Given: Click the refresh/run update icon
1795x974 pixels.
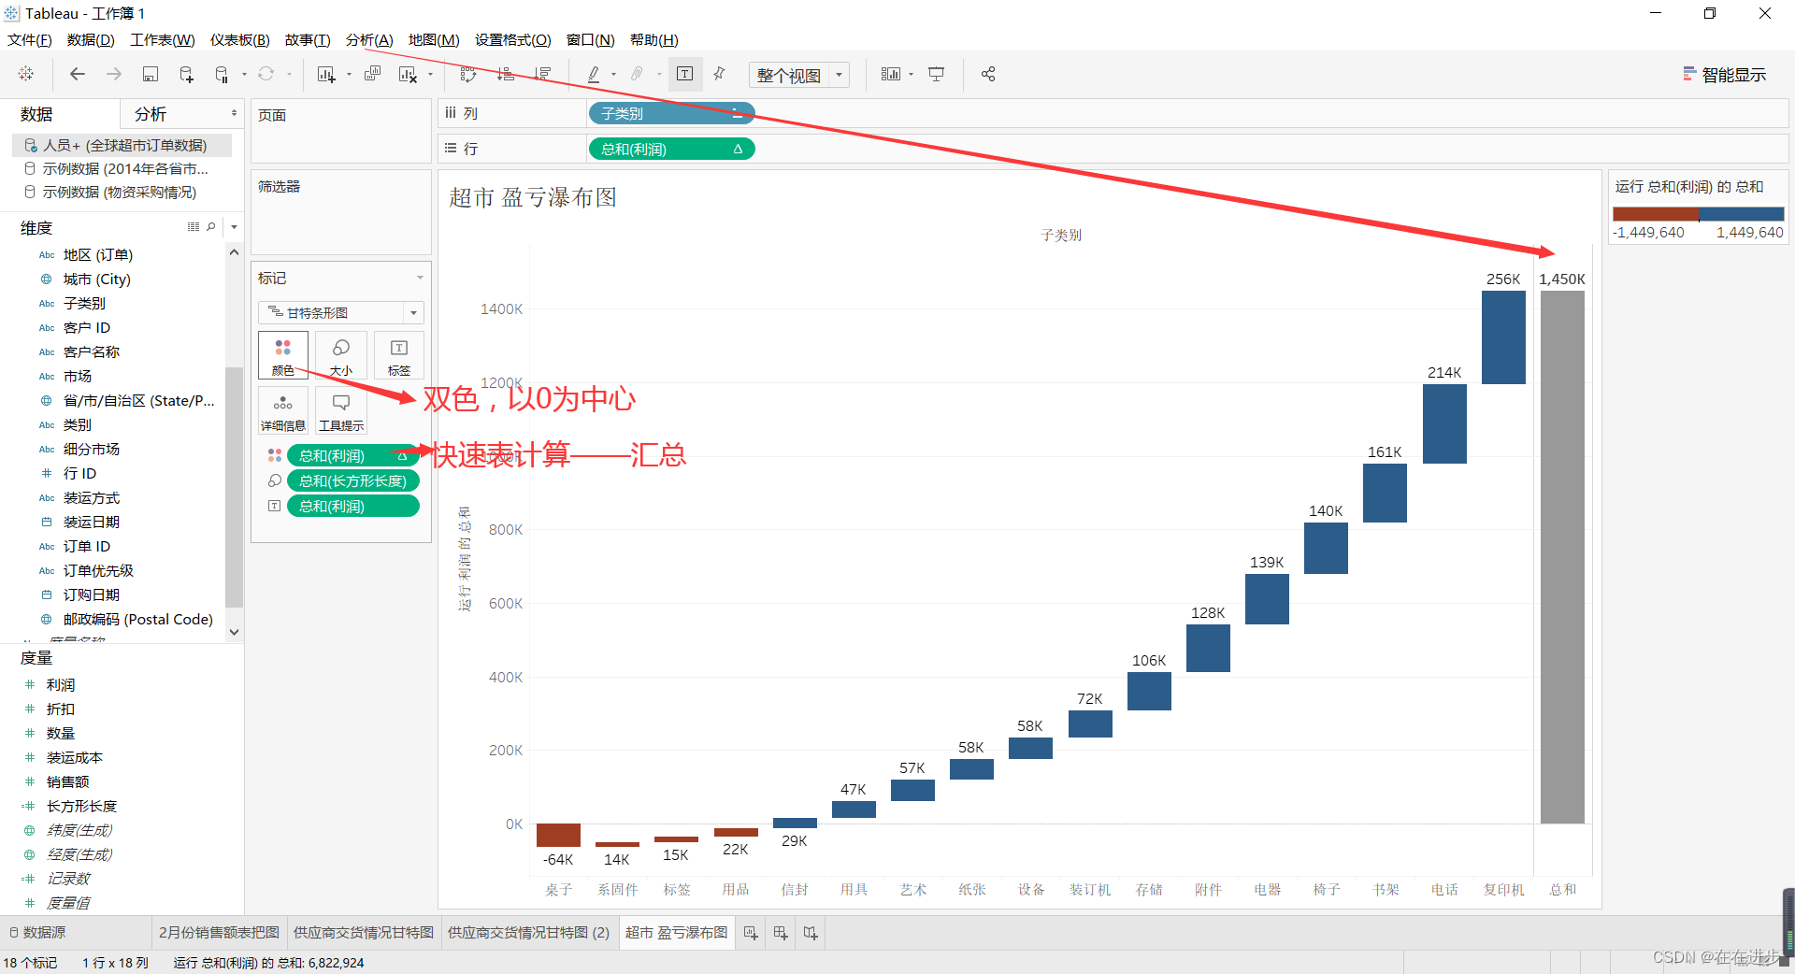Looking at the screenshot, I should click(266, 74).
